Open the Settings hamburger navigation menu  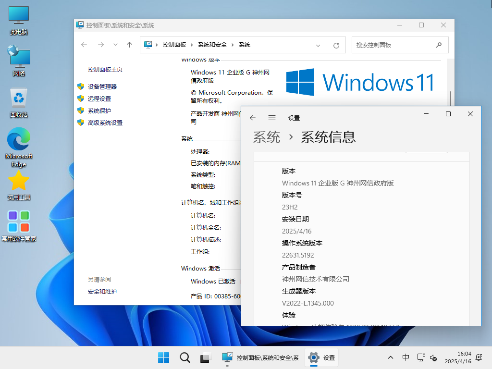click(272, 118)
